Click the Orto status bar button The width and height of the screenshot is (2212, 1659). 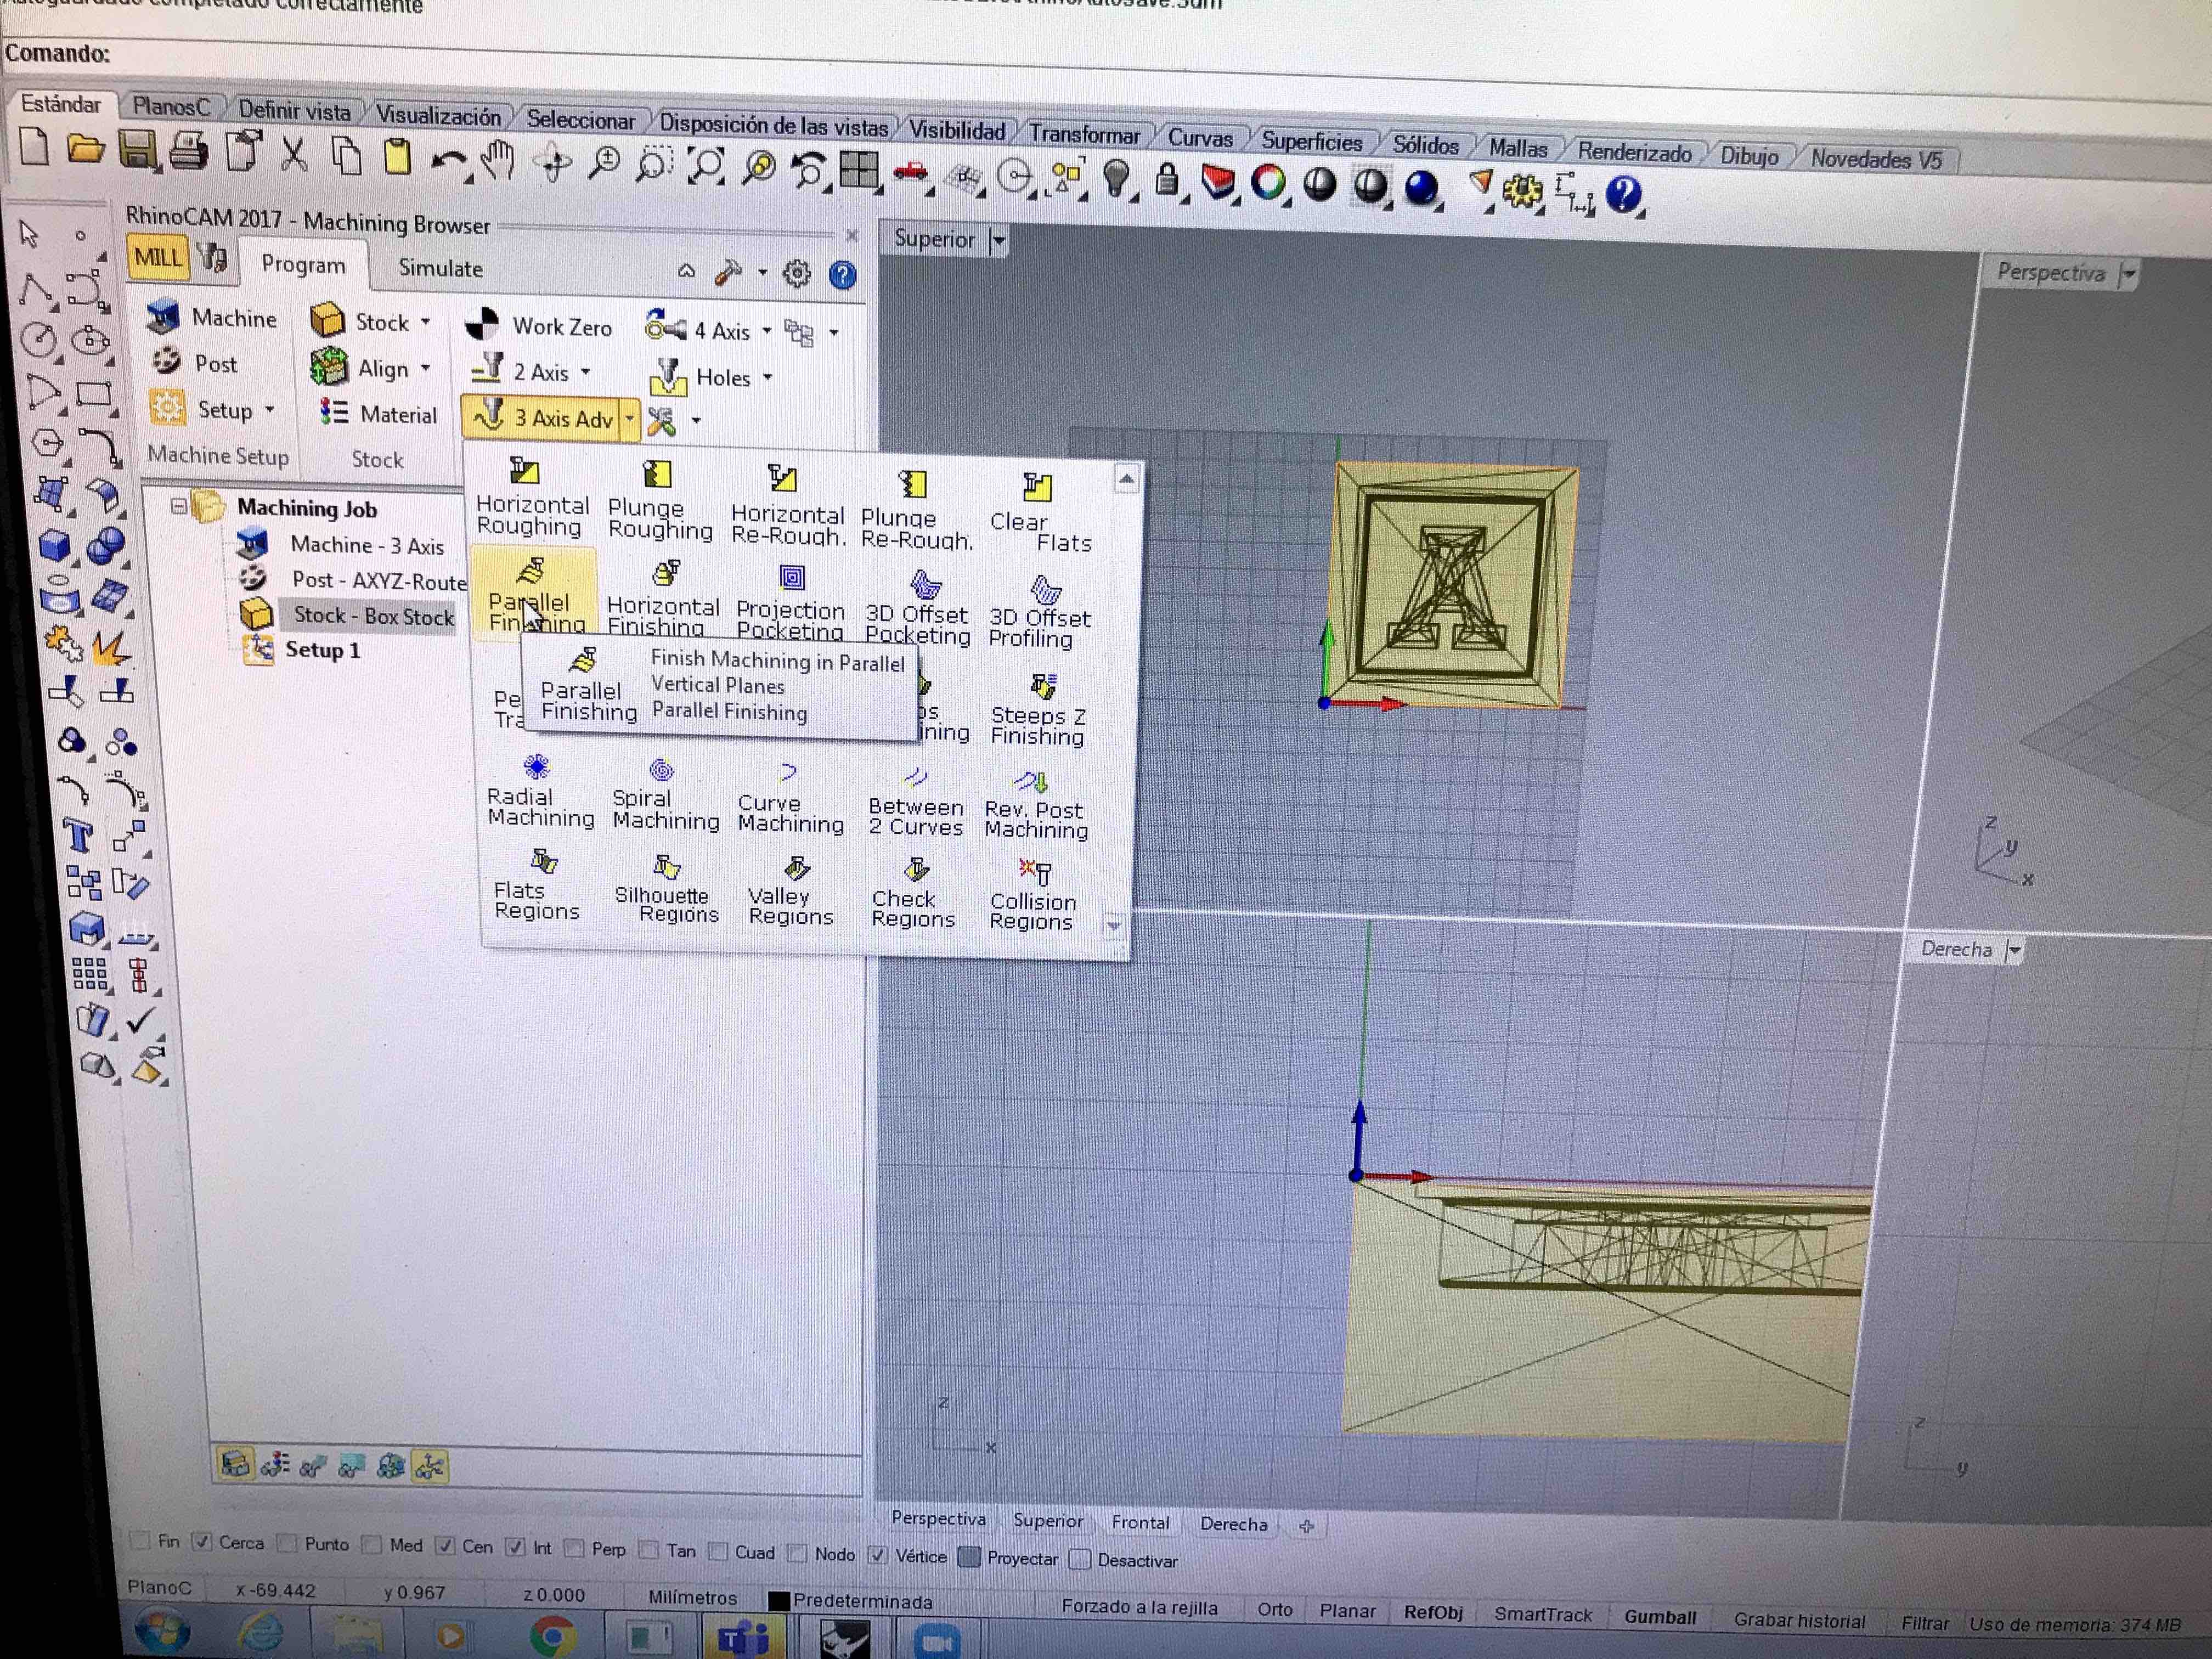[1274, 1609]
